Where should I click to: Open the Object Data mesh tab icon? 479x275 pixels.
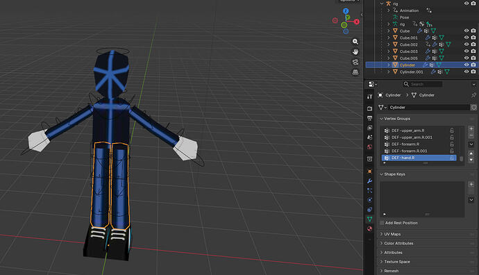pos(369,219)
